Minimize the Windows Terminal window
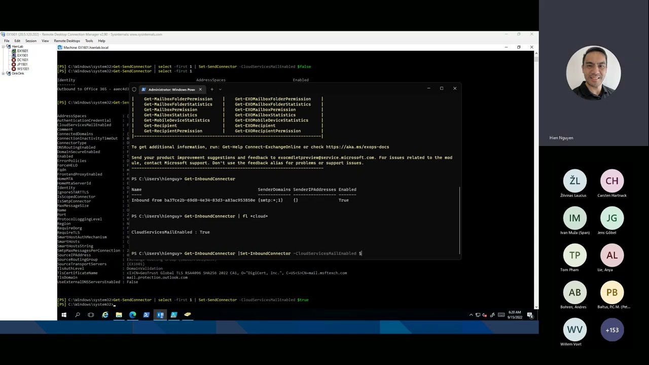The height and width of the screenshot is (365, 649). tap(428, 89)
